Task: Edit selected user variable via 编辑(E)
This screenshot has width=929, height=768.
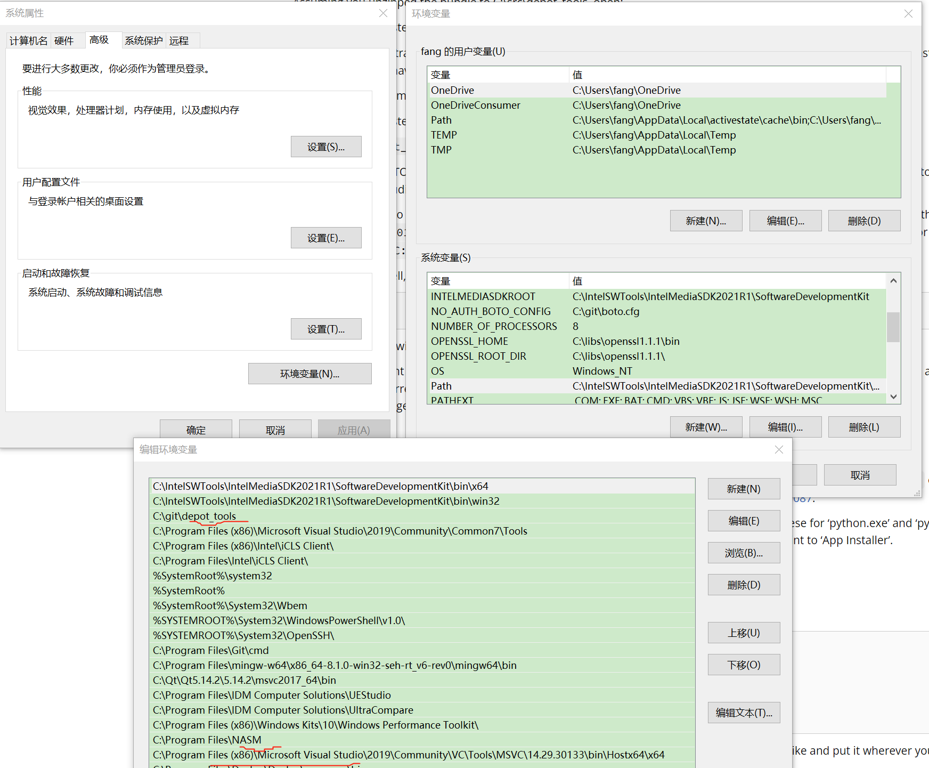Action: click(785, 220)
